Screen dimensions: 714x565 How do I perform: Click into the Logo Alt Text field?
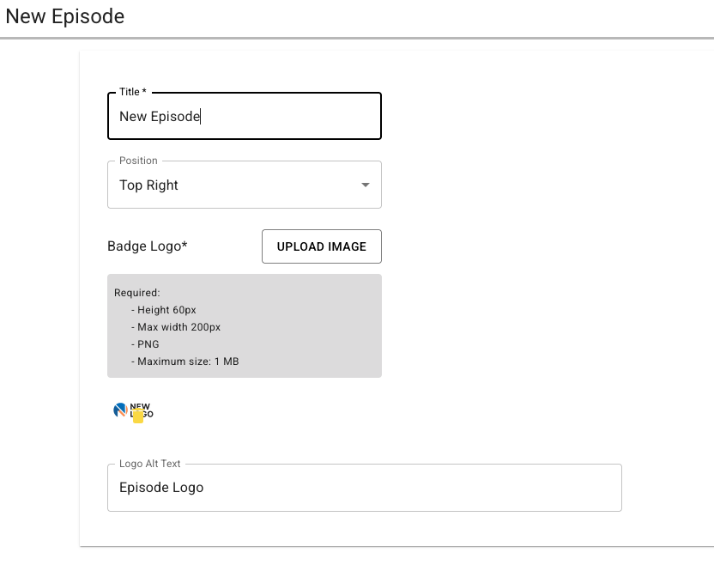(365, 488)
